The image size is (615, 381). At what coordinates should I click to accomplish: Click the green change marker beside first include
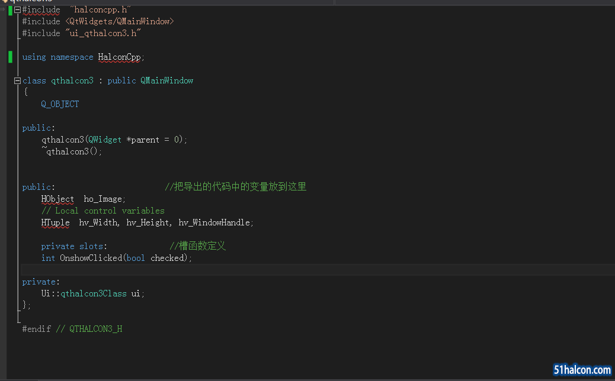pos(10,10)
